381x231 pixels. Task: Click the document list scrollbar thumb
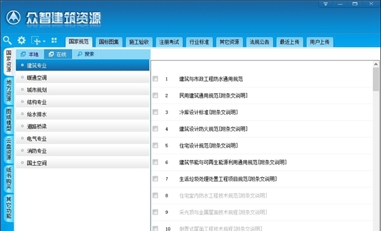376,79
